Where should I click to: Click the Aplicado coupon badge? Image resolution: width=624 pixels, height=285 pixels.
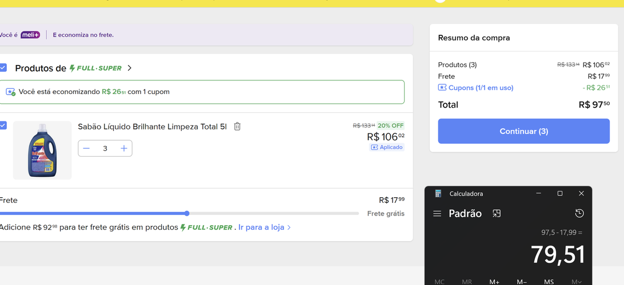387,147
